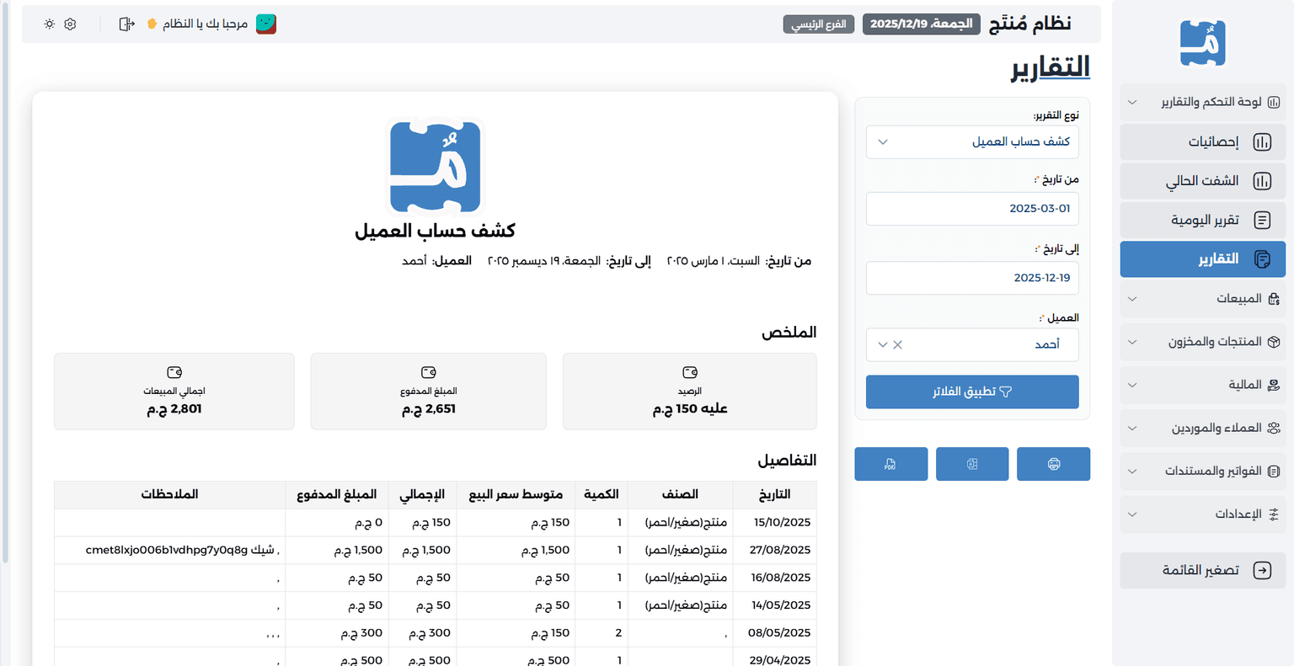
Task: Click the print report icon
Action: [1053, 464]
